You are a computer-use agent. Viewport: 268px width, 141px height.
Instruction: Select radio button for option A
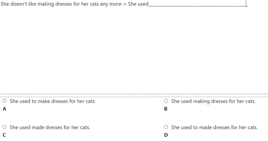(x=5, y=101)
